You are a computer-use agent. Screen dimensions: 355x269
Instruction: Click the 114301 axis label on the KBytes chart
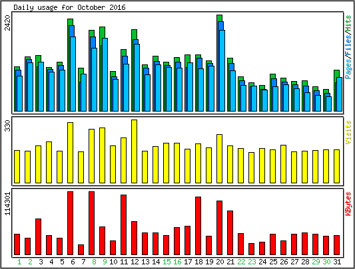(8, 203)
